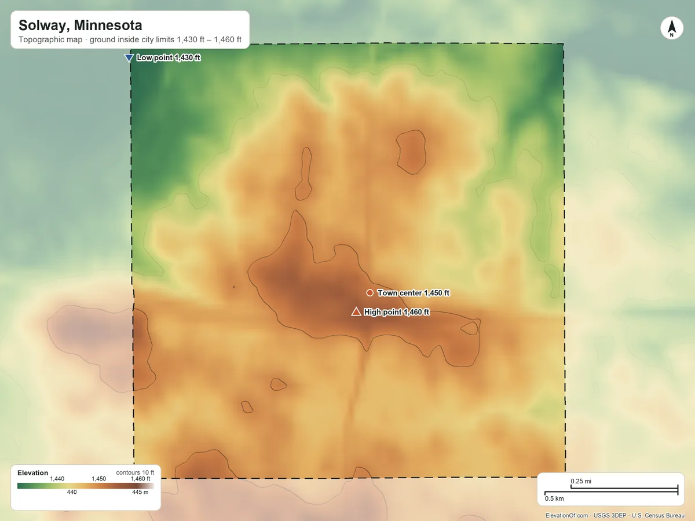Click the 'High point 1,460 ft' label
Viewport: 695px width, 521px height.
point(397,312)
